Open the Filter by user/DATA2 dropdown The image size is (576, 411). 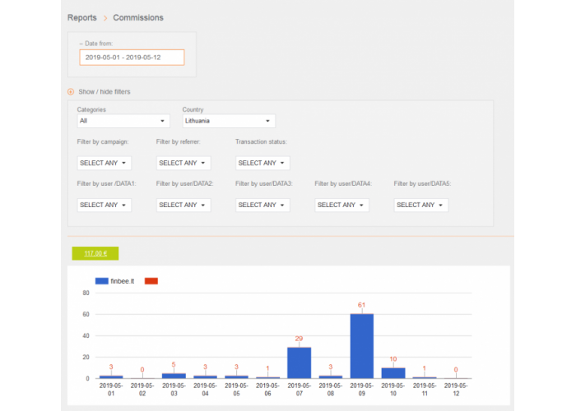183,205
